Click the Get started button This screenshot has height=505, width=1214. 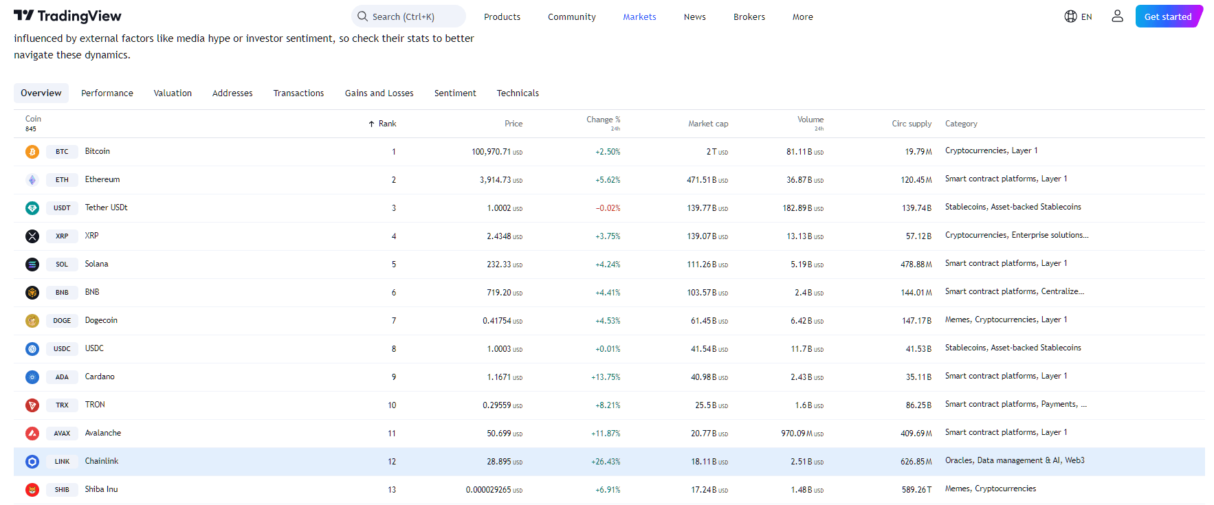coord(1168,16)
